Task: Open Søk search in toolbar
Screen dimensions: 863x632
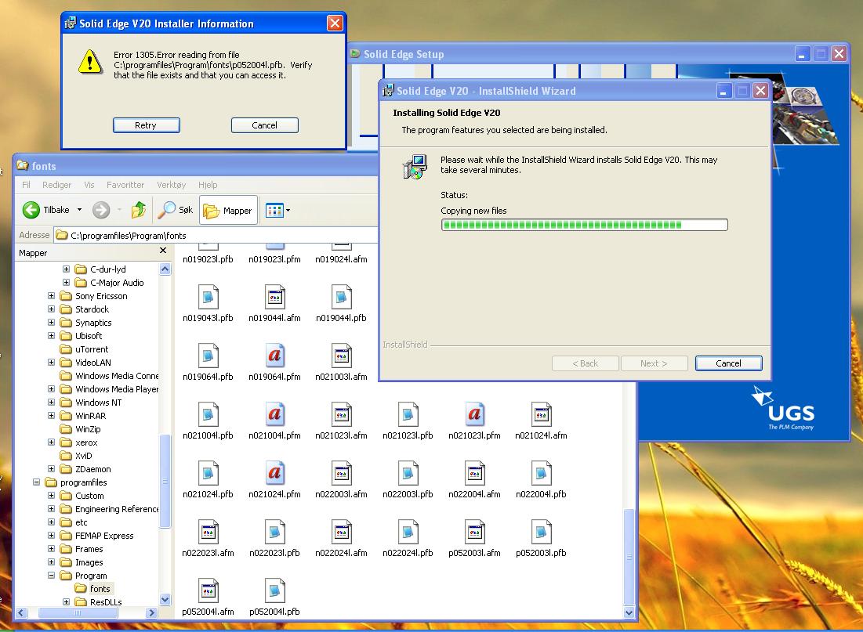Action: [x=176, y=210]
